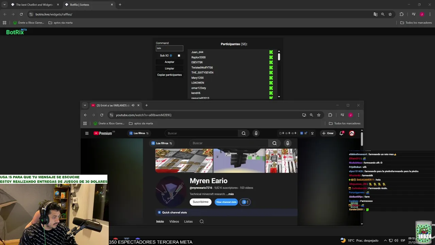
Task: Open Todos los marcadores folder in YouTube window
Action: click(x=345, y=124)
